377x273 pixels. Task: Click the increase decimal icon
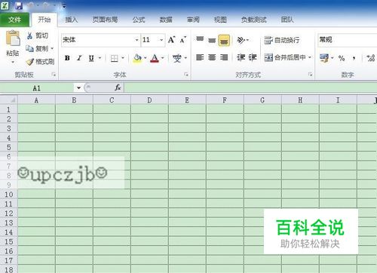(x=371, y=58)
